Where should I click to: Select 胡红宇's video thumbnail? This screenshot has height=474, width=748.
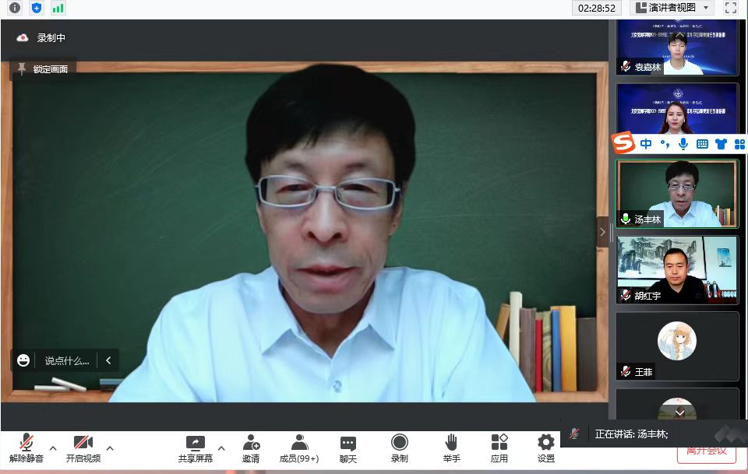677,269
